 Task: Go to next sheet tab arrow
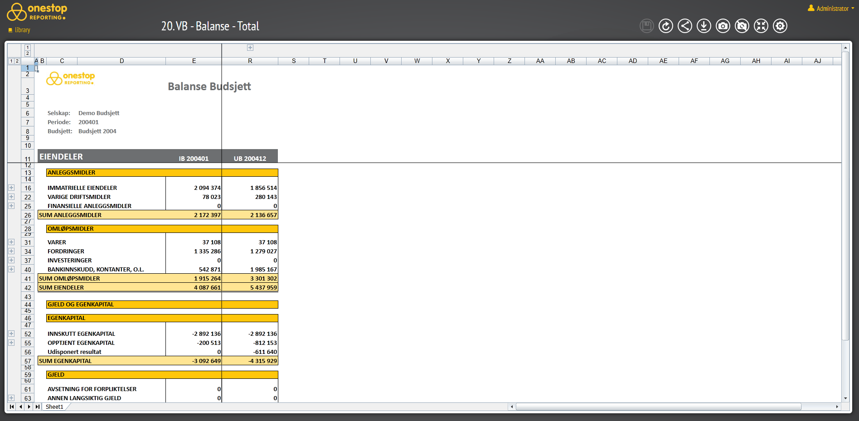coord(29,407)
